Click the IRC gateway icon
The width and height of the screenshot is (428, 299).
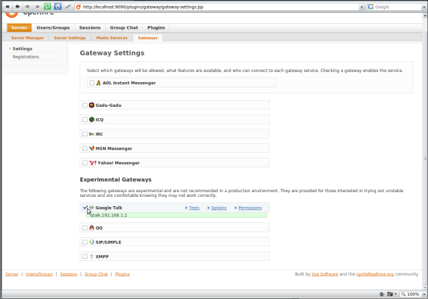[x=92, y=134]
